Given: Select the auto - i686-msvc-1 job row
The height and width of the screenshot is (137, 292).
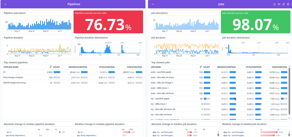Looking at the screenshot, I should click(219, 88).
